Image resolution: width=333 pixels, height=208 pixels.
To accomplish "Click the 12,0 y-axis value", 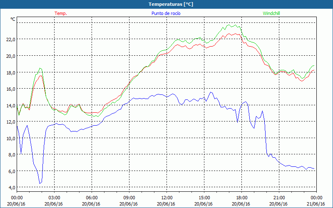I will coord(11,122).
